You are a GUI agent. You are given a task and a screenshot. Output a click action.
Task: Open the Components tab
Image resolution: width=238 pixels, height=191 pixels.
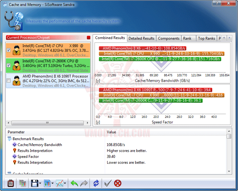pyautogui.click(x=169, y=38)
